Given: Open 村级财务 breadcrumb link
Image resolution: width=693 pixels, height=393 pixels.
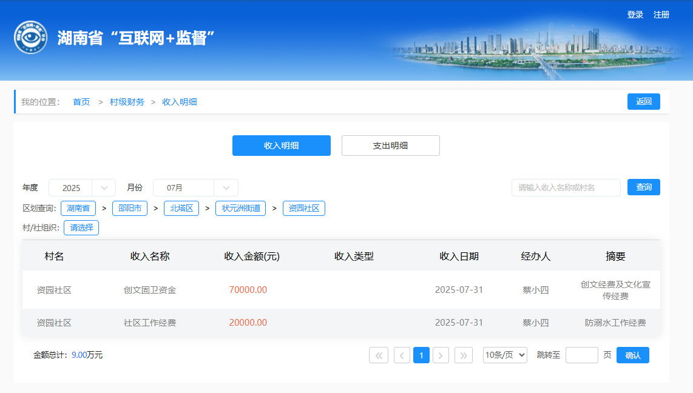Looking at the screenshot, I should click(x=127, y=102).
